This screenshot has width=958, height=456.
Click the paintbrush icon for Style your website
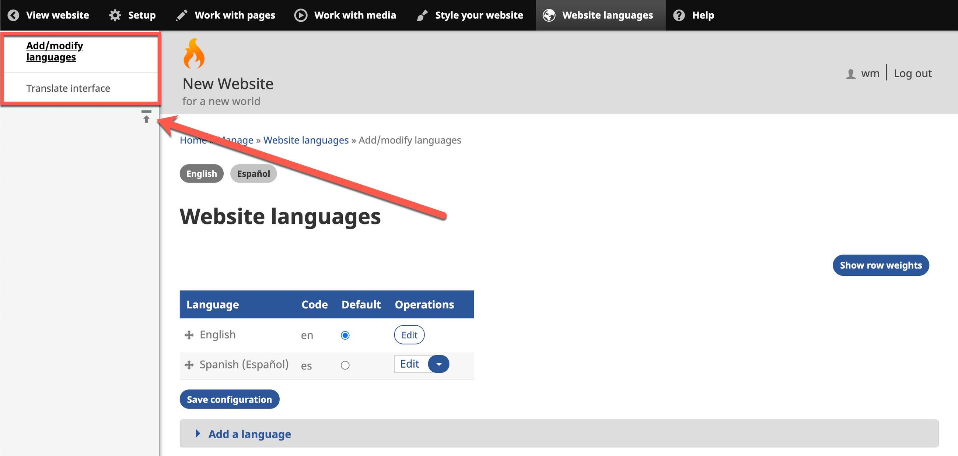[422, 15]
